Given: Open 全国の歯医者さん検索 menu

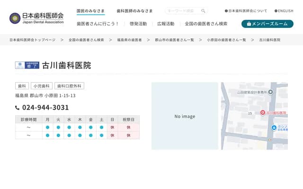Looking at the screenshot, I should click(x=206, y=24).
